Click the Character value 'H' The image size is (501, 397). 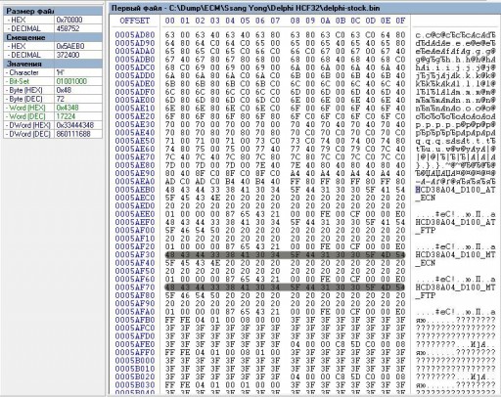[x=60, y=72]
